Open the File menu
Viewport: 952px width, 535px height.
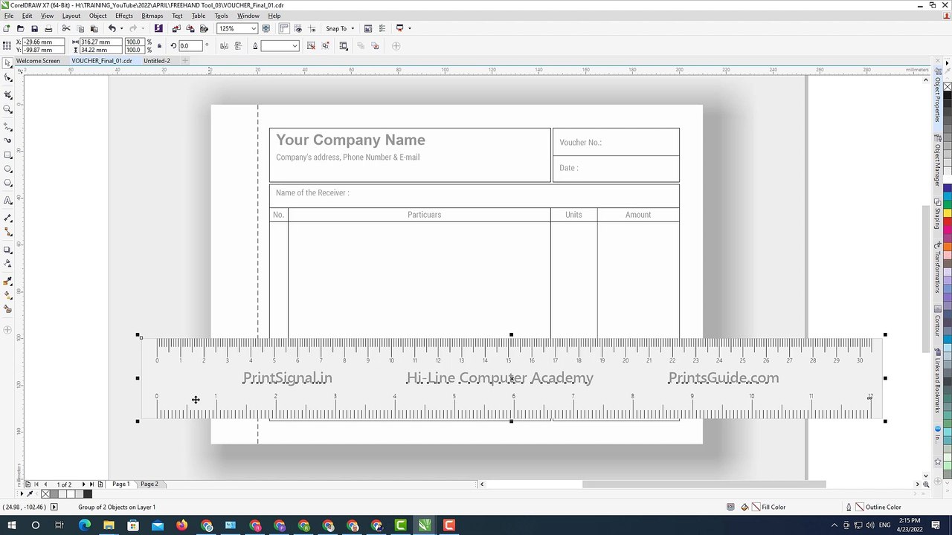click(9, 16)
